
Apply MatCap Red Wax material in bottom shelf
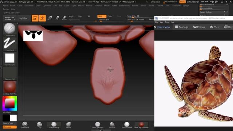tap(141, 125)
